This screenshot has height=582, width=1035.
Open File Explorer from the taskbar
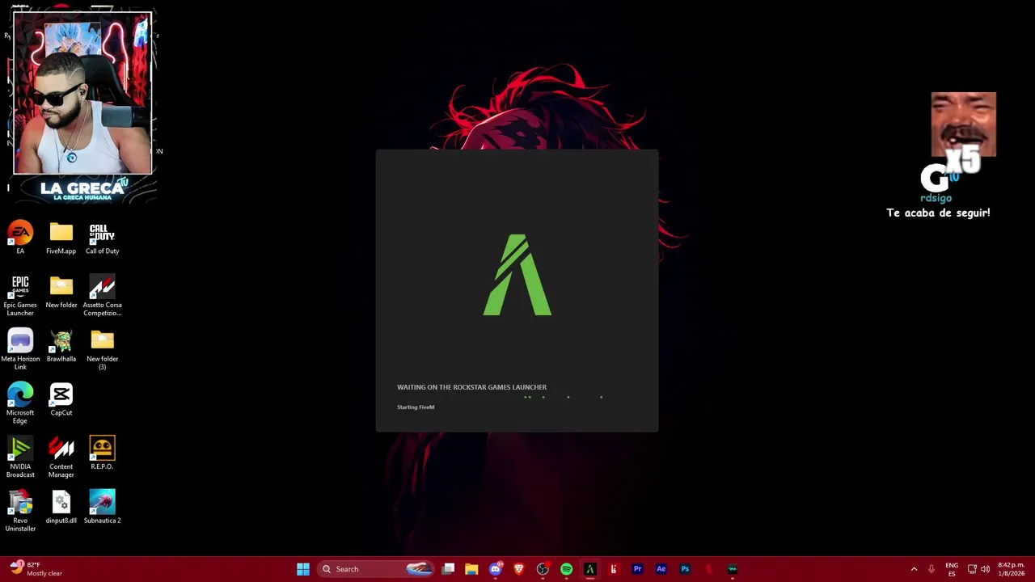click(x=471, y=569)
